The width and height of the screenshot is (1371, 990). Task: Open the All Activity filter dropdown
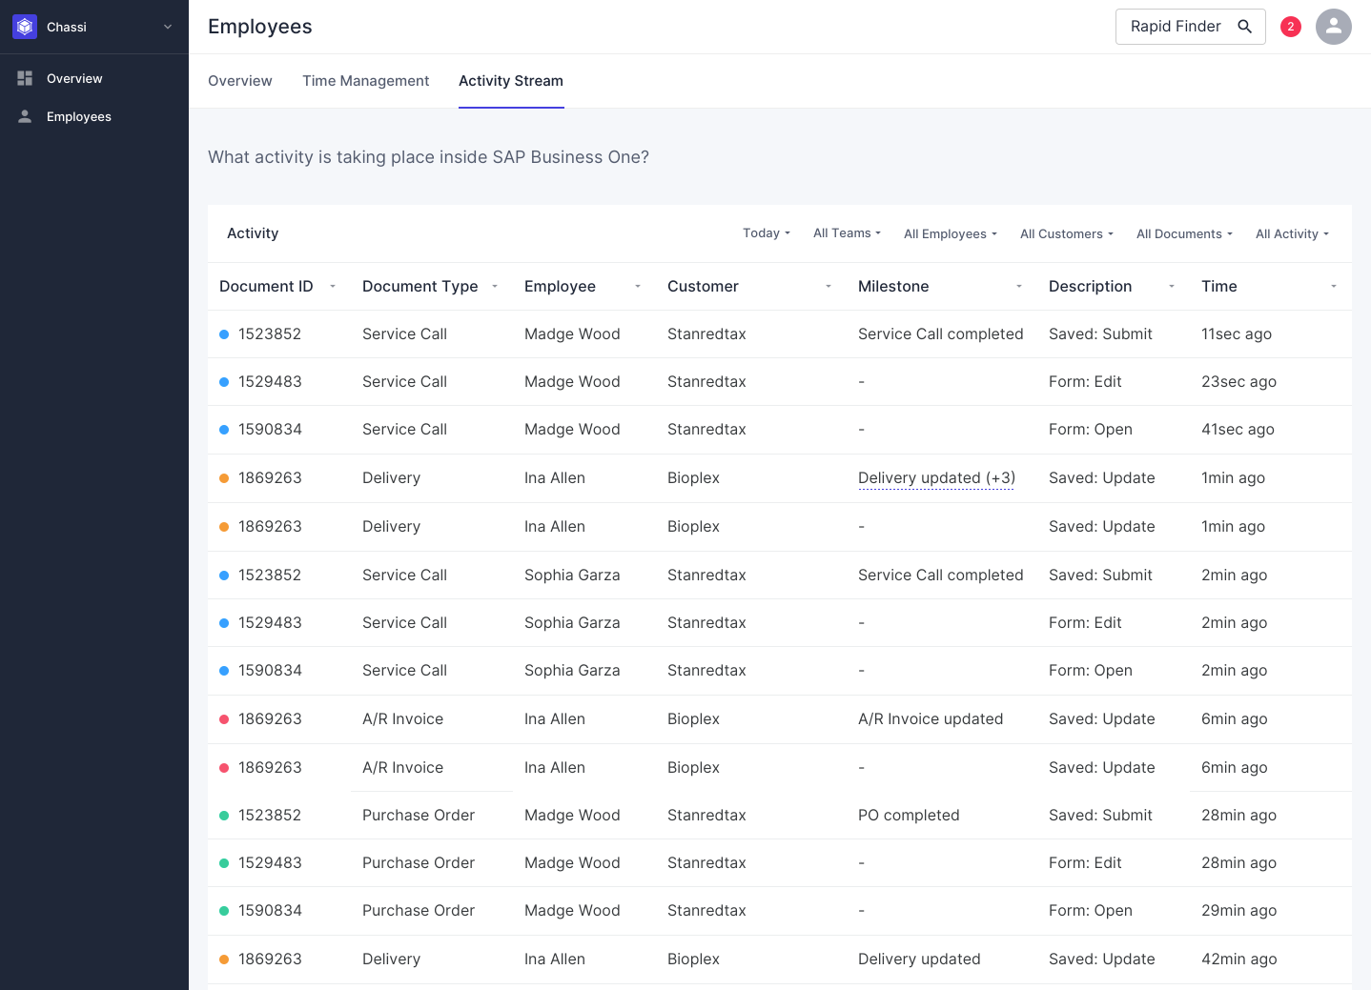coord(1292,234)
